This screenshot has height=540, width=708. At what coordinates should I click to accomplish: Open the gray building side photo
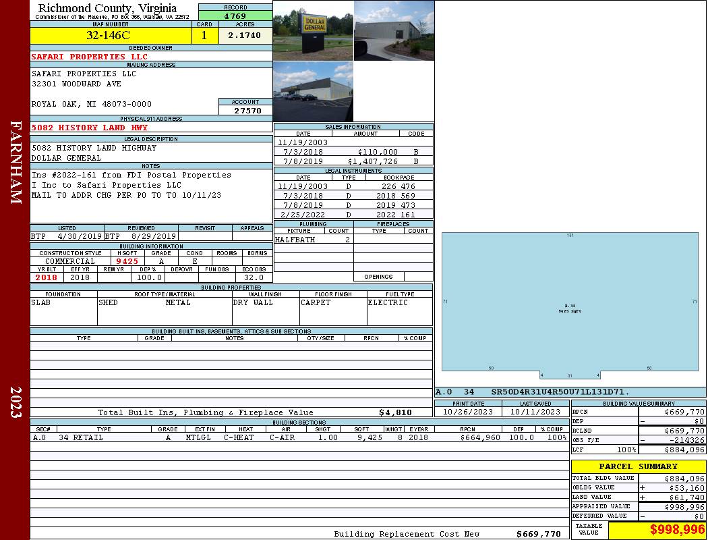pos(394,30)
